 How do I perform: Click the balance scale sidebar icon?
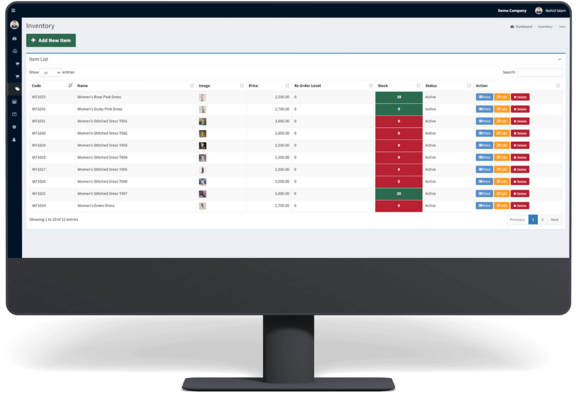[x=14, y=52]
